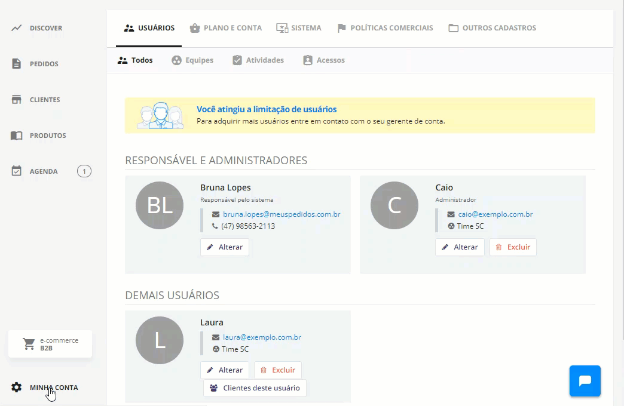Switch to the Sistema tab
The width and height of the screenshot is (624, 406).
point(298,28)
